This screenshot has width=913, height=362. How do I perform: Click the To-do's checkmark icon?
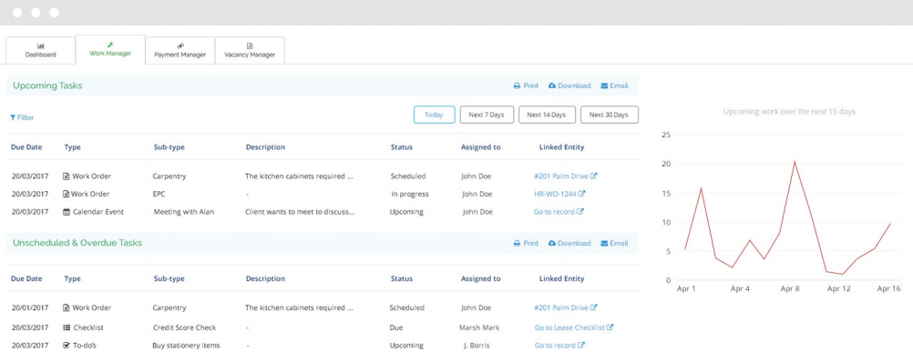(67, 345)
